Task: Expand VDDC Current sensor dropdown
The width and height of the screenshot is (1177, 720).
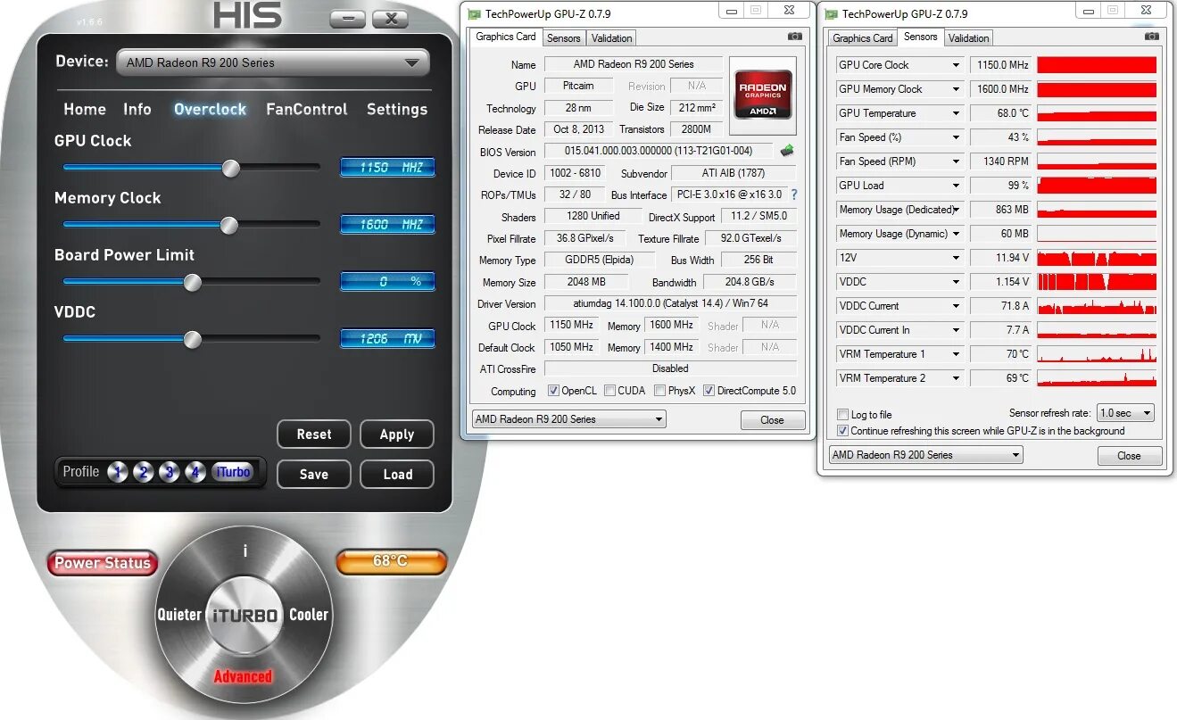Action: [x=956, y=306]
